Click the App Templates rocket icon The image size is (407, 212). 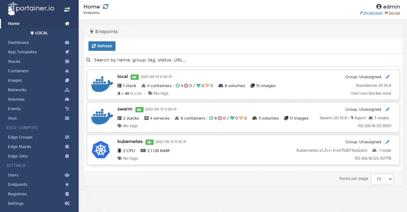point(67,52)
